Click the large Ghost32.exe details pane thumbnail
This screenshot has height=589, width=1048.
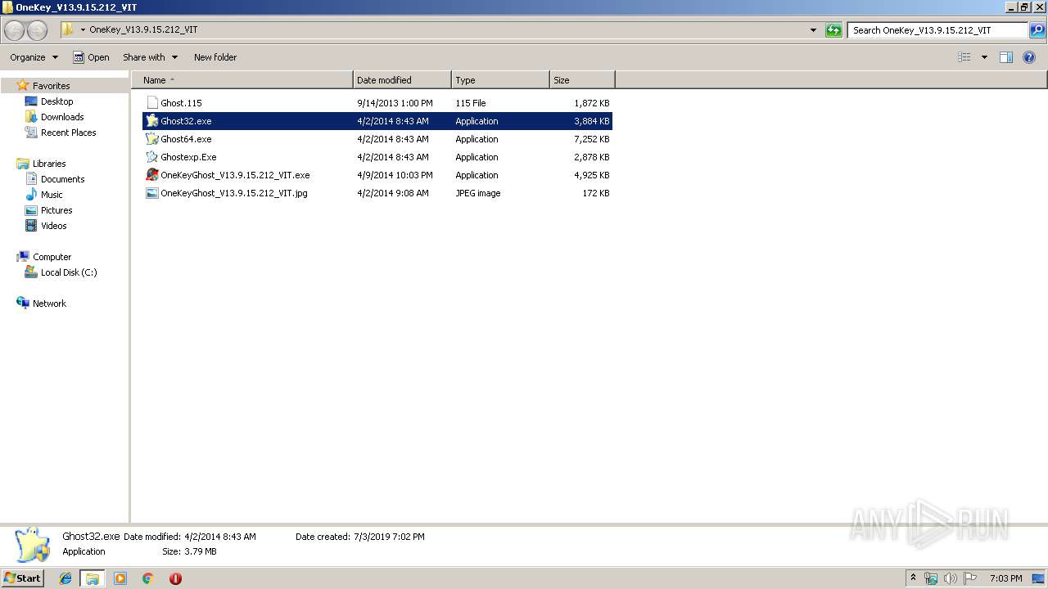click(32, 545)
